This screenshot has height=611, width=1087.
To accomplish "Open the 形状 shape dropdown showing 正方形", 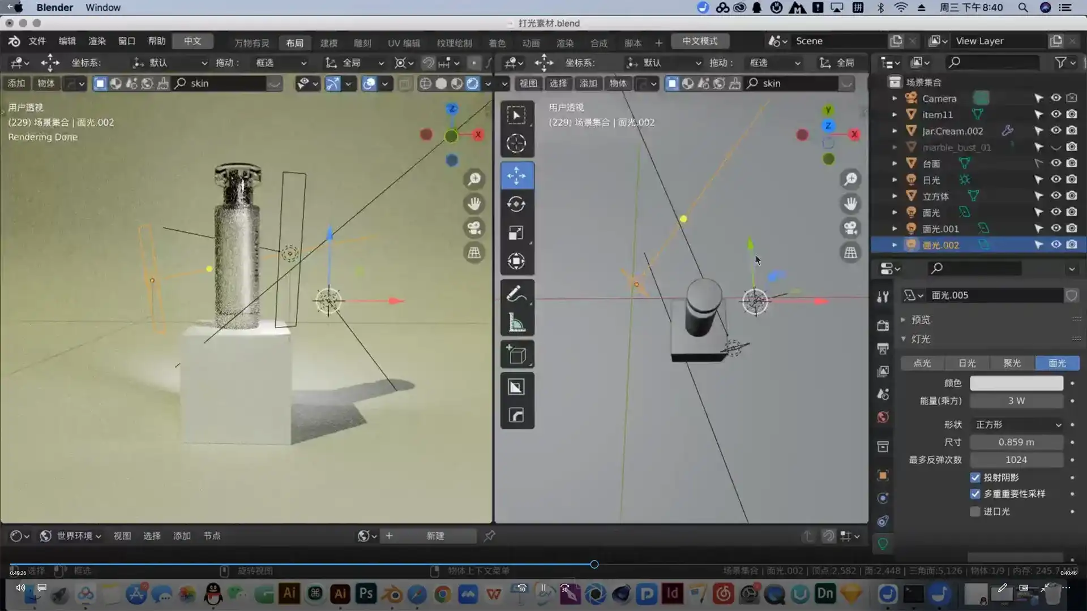I will [1016, 424].
